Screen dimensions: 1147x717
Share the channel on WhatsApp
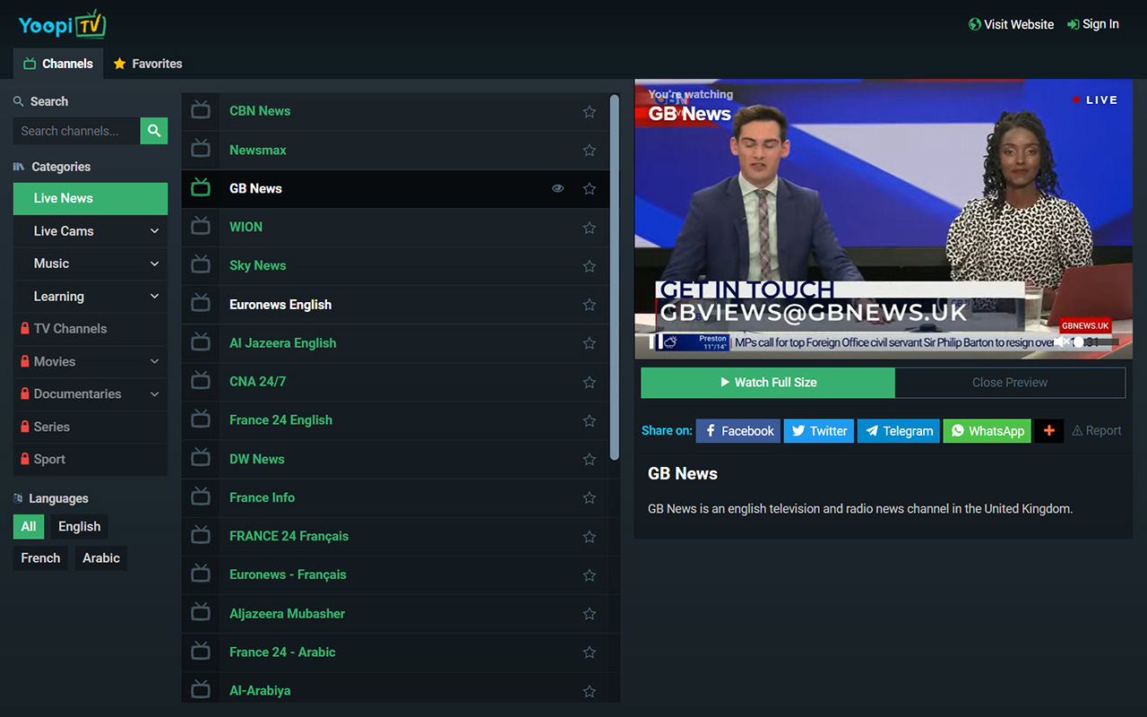coord(987,431)
